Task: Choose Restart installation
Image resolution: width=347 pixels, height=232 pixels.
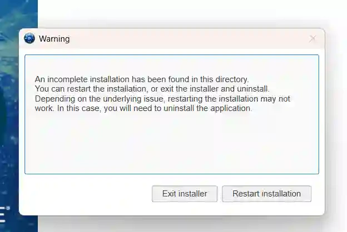Action: pos(266,194)
